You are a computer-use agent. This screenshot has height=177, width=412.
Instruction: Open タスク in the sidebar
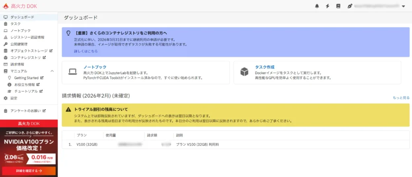pyautogui.click(x=29, y=24)
